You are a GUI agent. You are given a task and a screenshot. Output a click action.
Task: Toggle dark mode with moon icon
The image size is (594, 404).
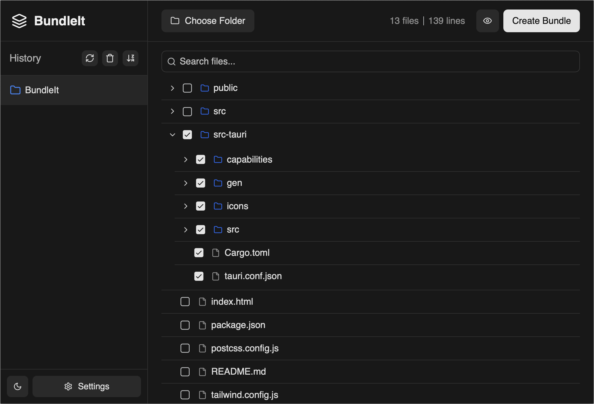click(18, 386)
